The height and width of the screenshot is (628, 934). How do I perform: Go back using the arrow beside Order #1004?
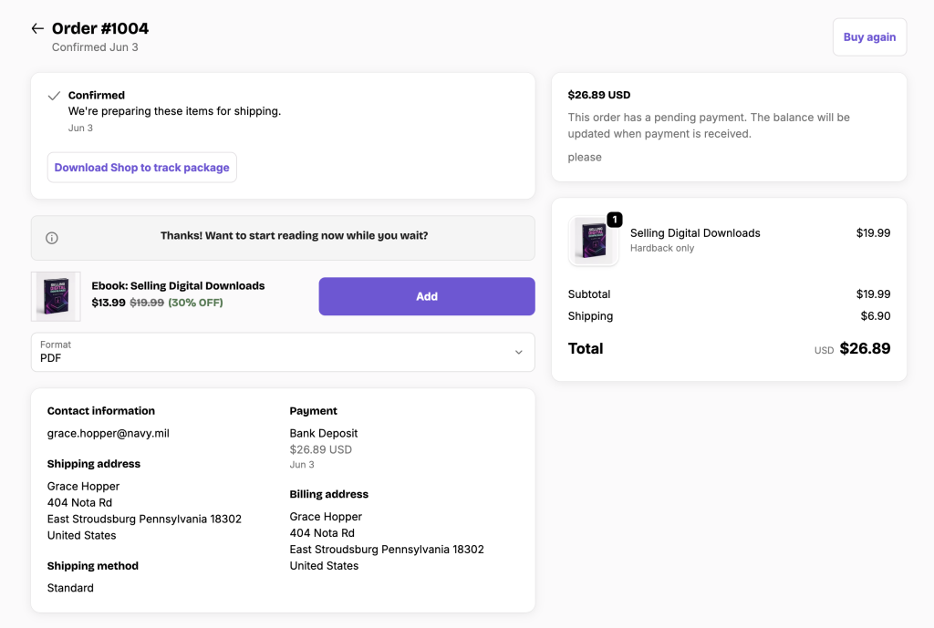(37, 28)
